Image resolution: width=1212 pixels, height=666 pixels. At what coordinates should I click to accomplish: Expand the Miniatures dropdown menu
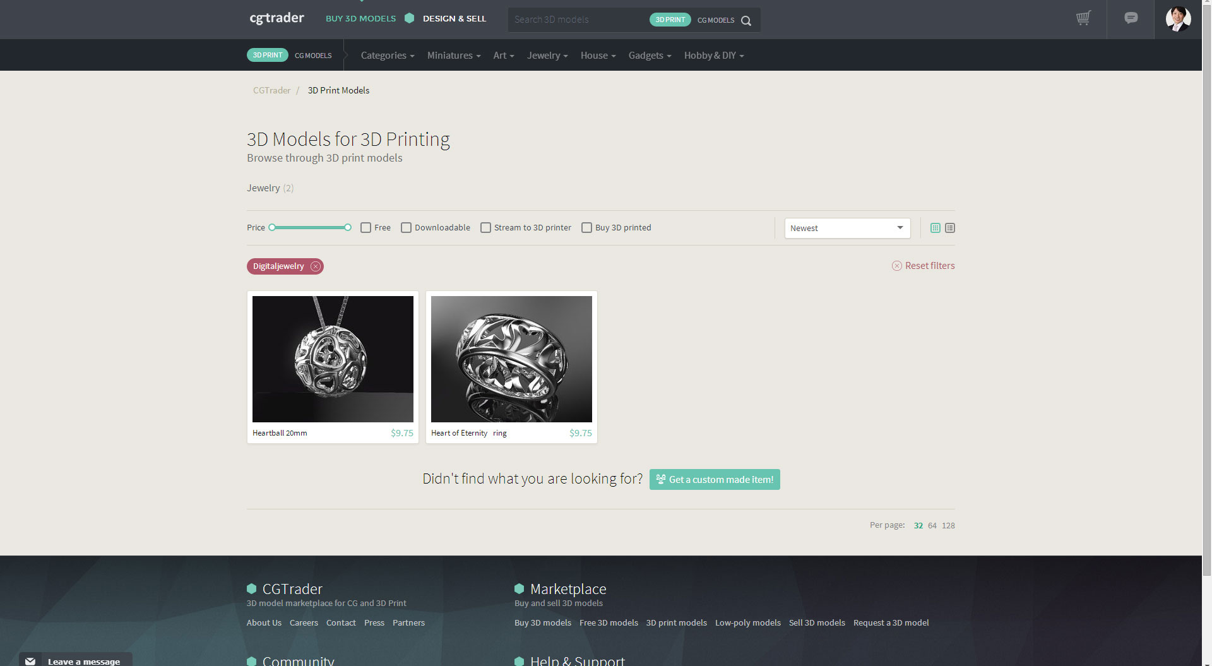coord(454,56)
